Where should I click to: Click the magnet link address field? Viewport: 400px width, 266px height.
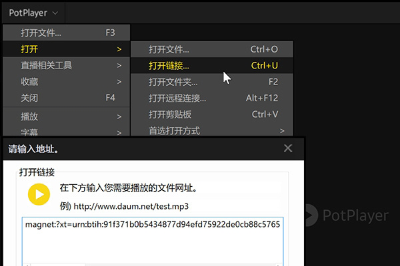pos(152,239)
